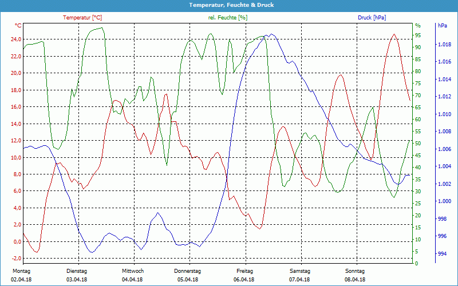Click the date 02.04.18
Viewport: 458px width, 286px height.
(21, 280)
